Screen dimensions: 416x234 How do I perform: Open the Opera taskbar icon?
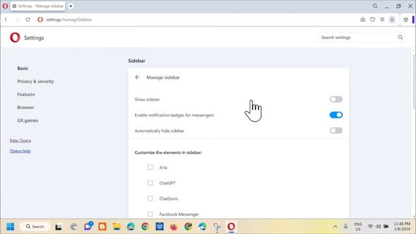(231, 227)
